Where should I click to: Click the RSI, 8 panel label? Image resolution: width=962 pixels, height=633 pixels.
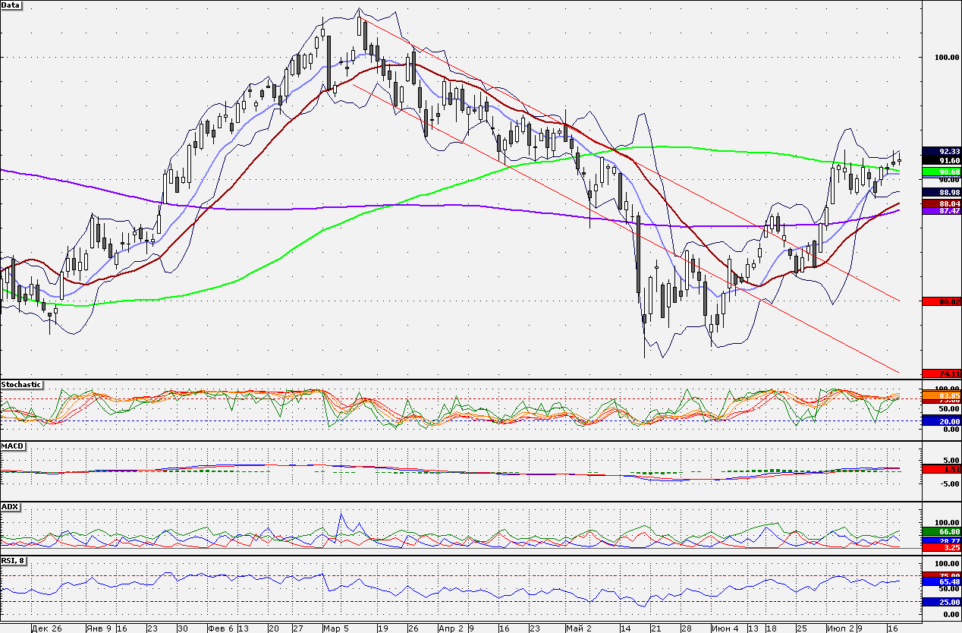[x=15, y=561]
